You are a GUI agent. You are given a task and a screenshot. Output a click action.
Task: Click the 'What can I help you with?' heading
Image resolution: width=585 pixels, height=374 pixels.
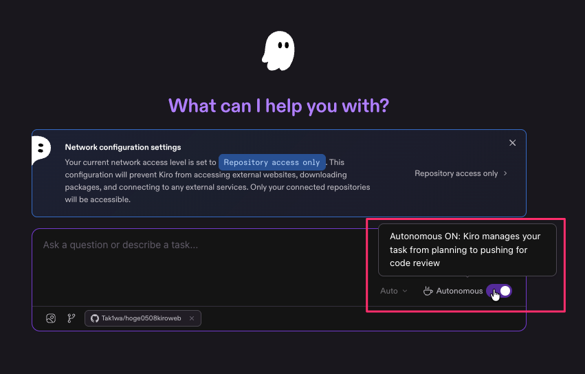278,106
